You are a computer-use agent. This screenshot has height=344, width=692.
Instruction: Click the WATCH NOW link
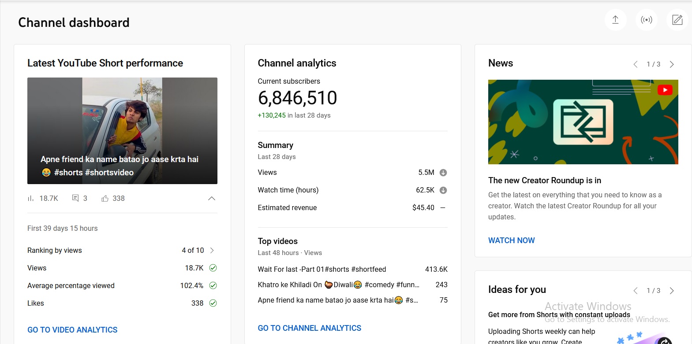(x=512, y=240)
